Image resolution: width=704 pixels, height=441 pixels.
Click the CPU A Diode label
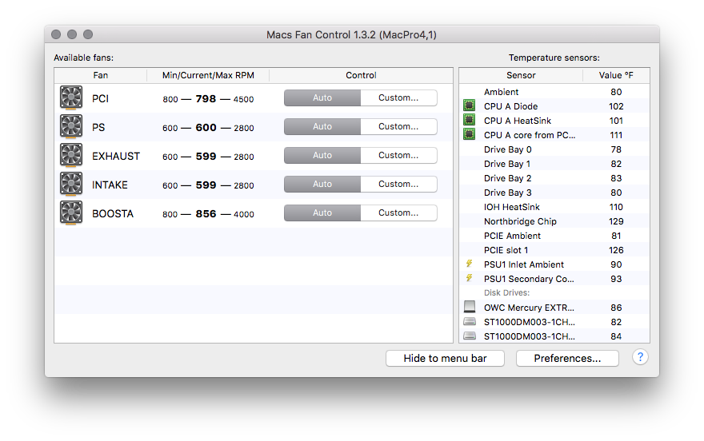click(x=511, y=106)
